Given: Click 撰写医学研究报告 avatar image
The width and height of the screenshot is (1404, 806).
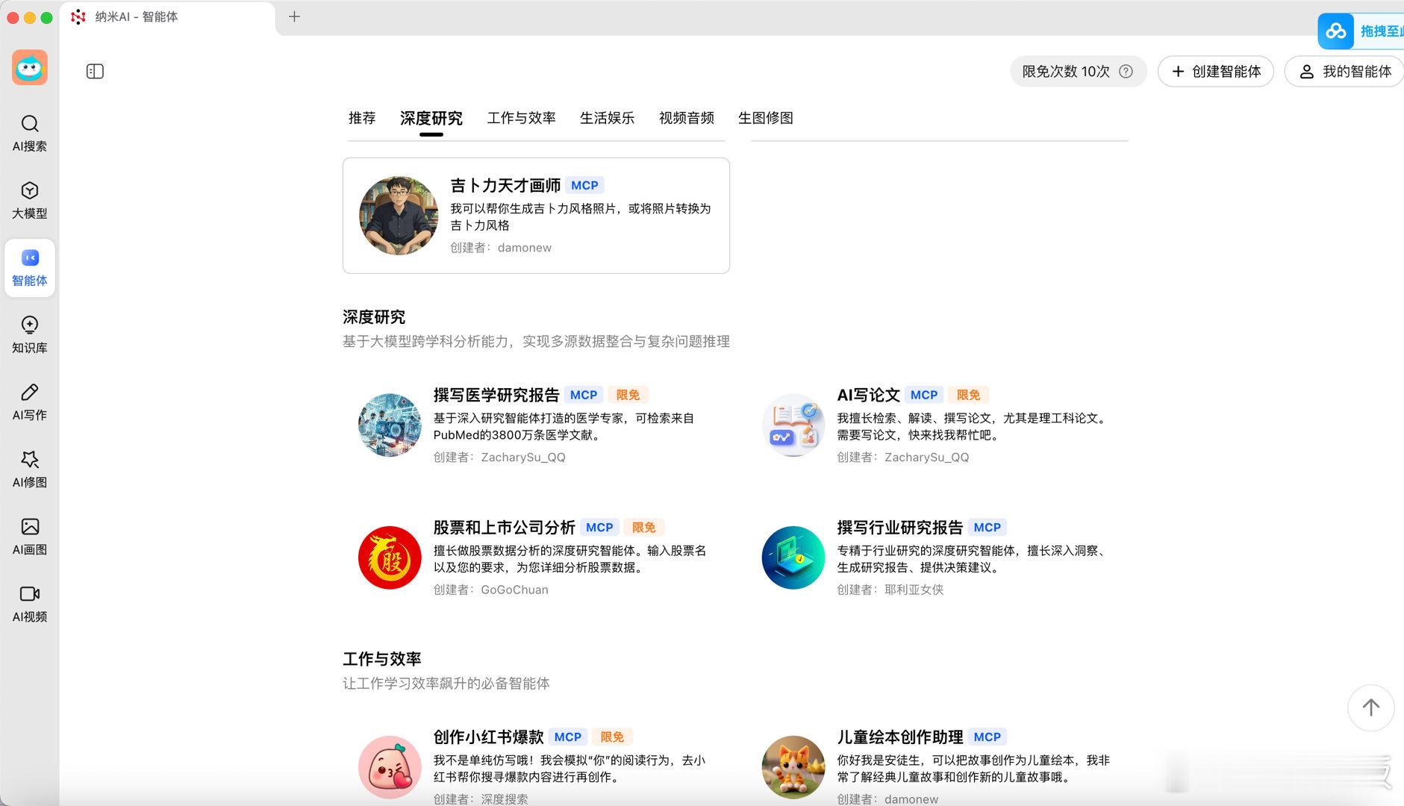Looking at the screenshot, I should 390,425.
